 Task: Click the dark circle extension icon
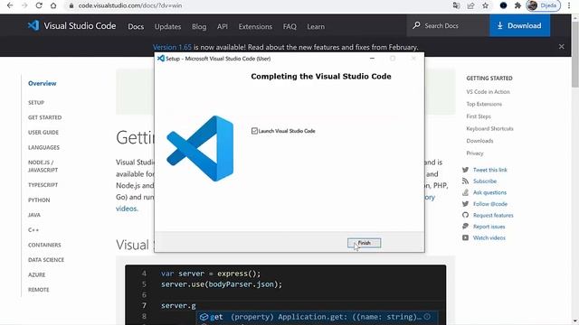click(503, 5)
